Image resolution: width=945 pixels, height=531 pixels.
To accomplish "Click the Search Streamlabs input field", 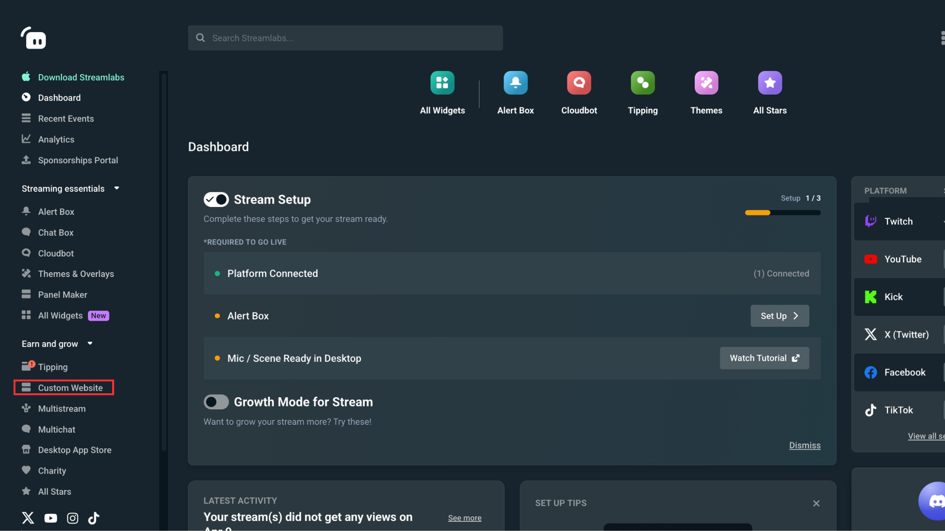I will [345, 38].
